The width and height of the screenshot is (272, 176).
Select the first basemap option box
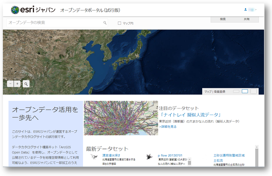pyautogui.click(x=236, y=91)
